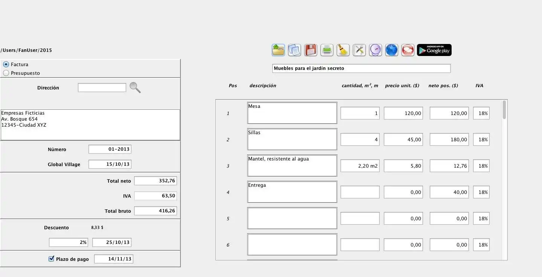Click the path text /Users/FanUser/2015
542x277 pixels.
pyautogui.click(x=26, y=50)
